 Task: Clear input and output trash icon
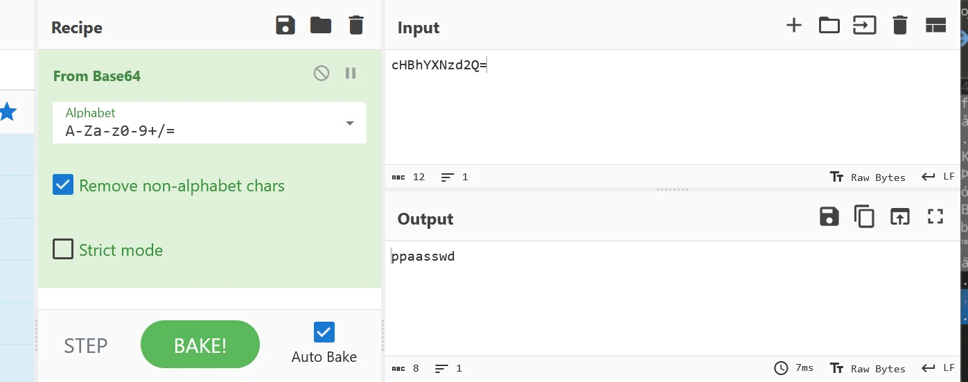pos(899,26)
